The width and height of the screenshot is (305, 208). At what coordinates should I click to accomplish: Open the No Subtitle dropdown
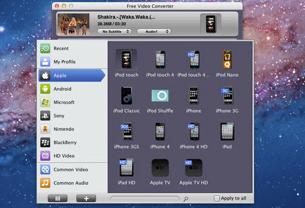coord(114,32)
